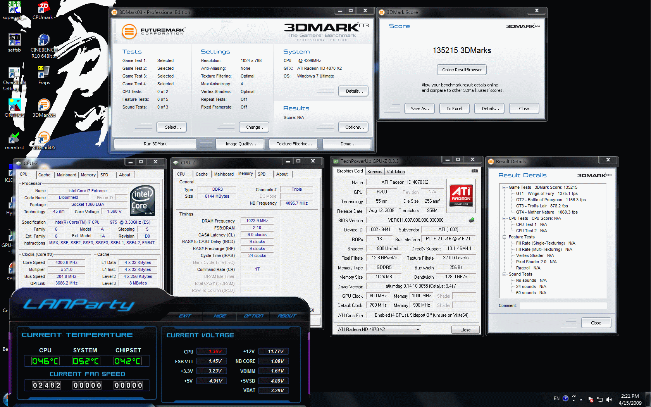The width and height of the screenshot is (651, 407).
Task: Launch the 3DMark05 desktop shortcut
Action: pos(44,141)
